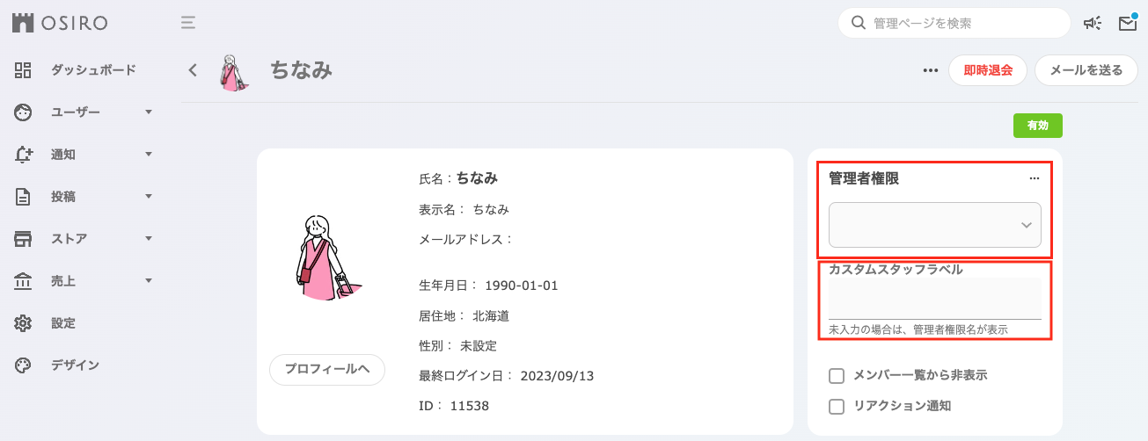Click the デザイン palette icon
This screenshot has width=1148, height=441.
tap(23, 365)
